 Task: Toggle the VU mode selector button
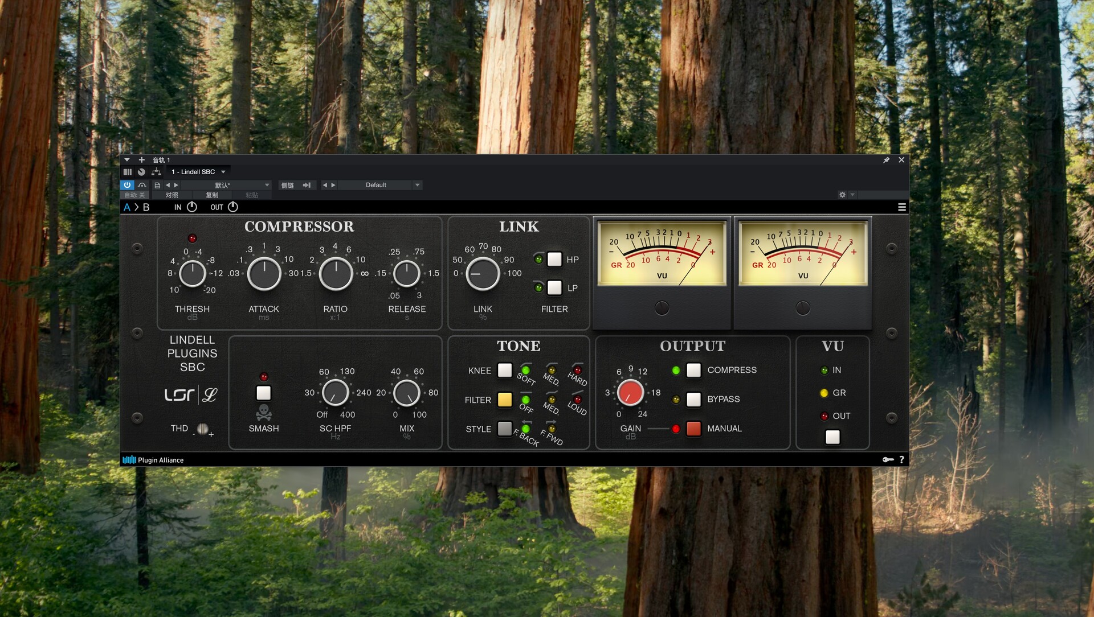click(832, 437)
